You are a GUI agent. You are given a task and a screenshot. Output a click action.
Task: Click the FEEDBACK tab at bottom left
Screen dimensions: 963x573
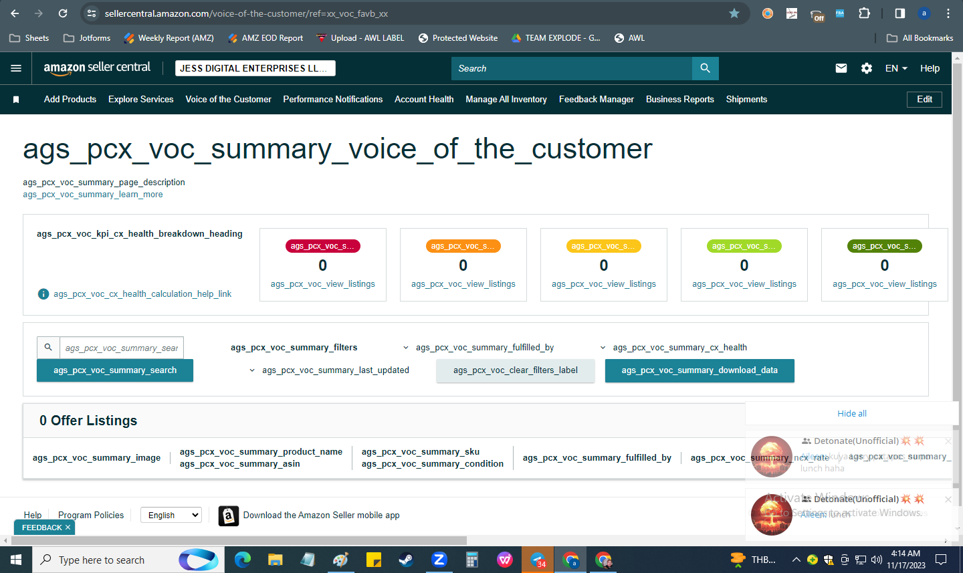(x=45, y=528)
